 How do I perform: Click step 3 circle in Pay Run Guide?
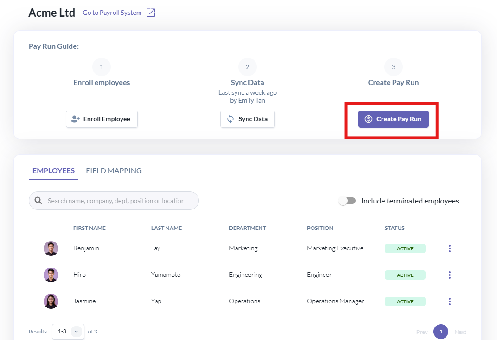[394, 67]
